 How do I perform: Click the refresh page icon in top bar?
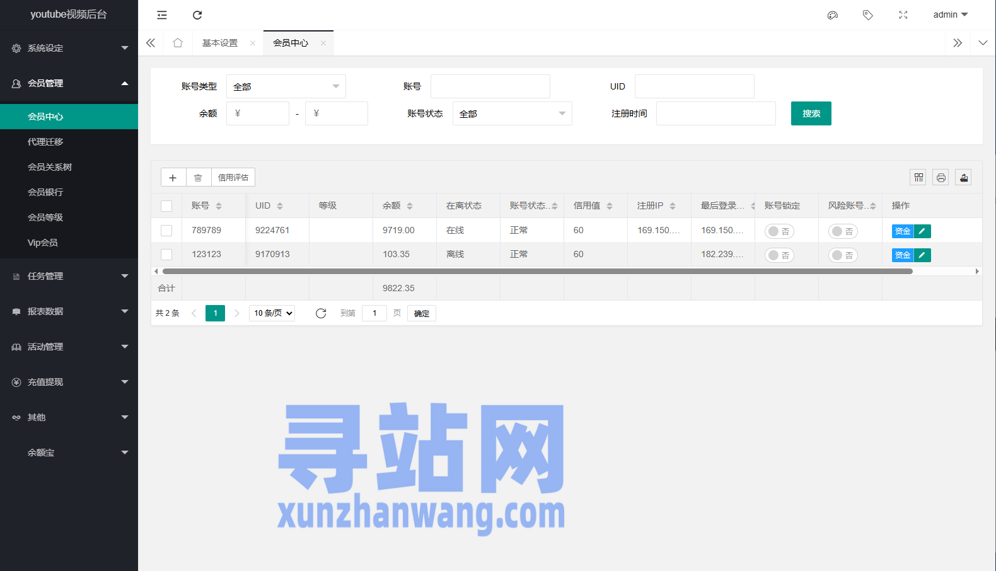tap(197, 15)
